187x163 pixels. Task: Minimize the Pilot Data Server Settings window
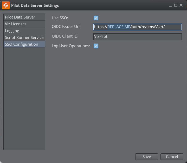[170, 5]
